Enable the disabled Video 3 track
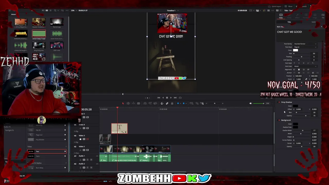The width and height of the screenshot is (329, 185). point(87,139)
